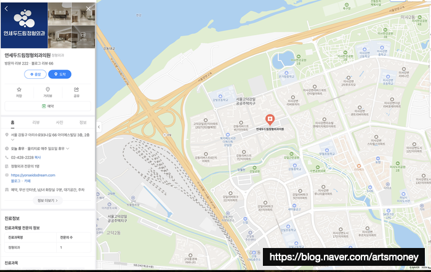Image resolution: width=431 pixels, height=272 pixels.
Task: Select 고덕강일3단지아파트 marker
Action: click(205, 121)
